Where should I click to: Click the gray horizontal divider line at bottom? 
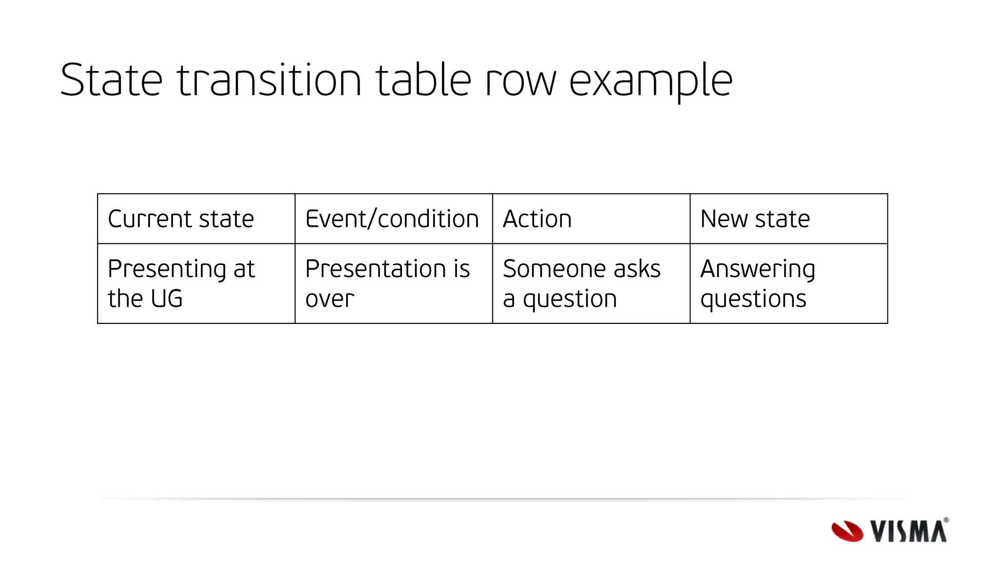coord(502,499)
